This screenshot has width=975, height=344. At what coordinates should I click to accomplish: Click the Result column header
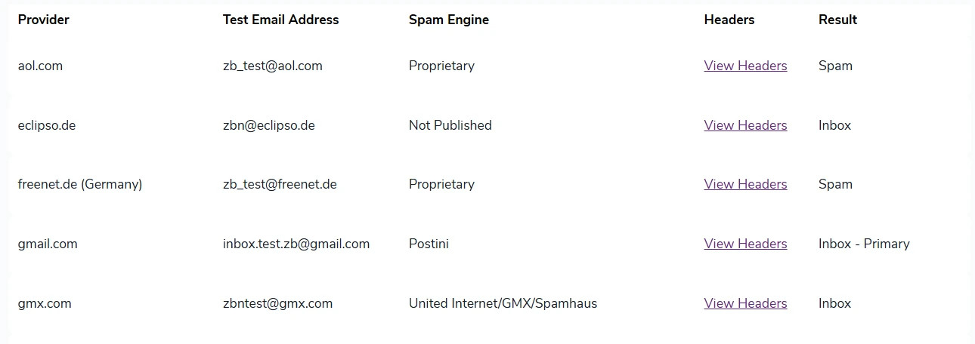pos(837,20)
